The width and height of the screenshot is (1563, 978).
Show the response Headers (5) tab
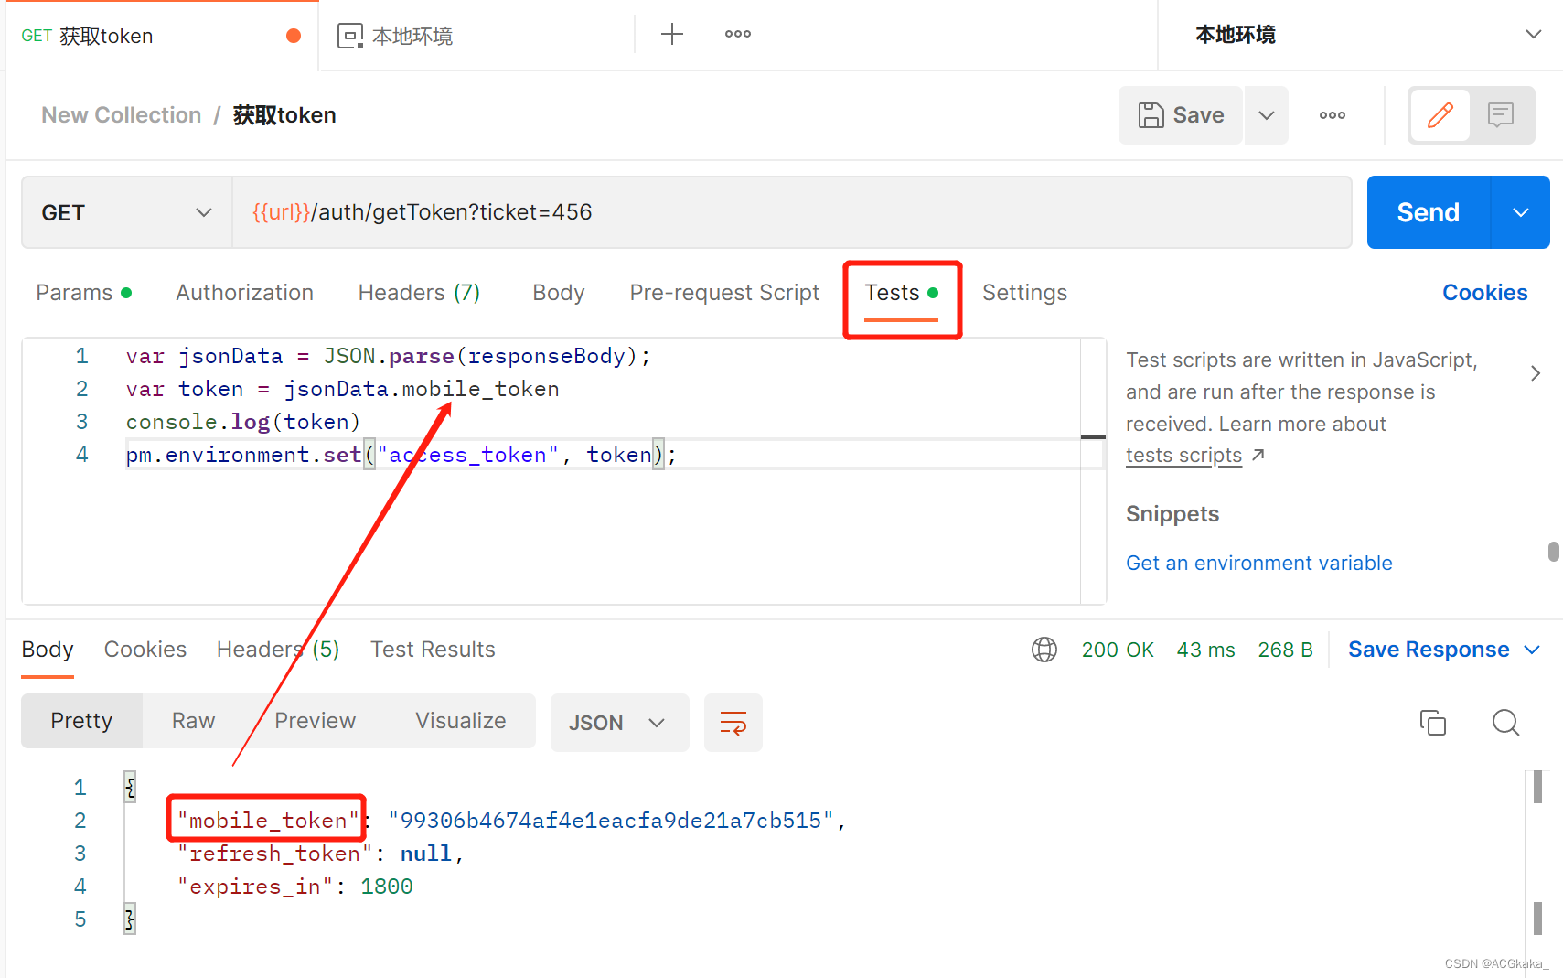click(278, 650)
